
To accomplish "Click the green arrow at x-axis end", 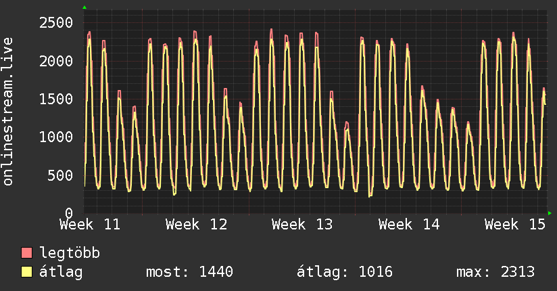I will (550, 213).
